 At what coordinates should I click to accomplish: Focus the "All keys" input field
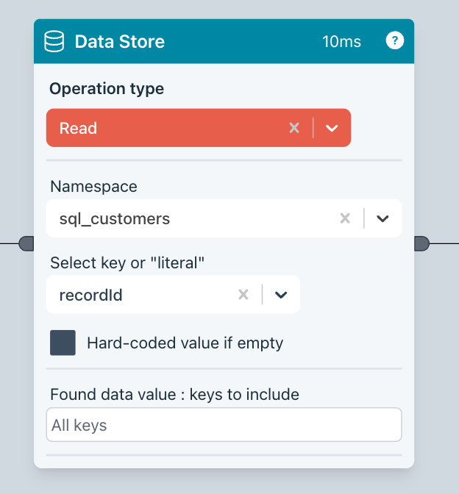click(x=224, y=425)
